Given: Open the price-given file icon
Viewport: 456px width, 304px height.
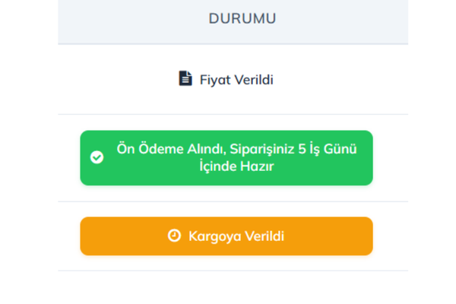Looking at the screenshot, I should click(185, 79).
